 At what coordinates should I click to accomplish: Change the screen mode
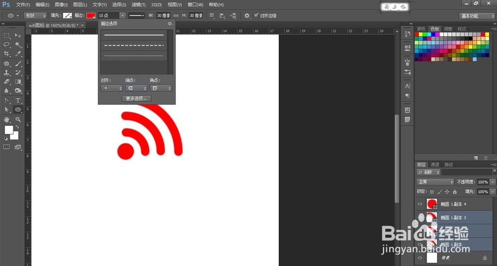[18, 147]
